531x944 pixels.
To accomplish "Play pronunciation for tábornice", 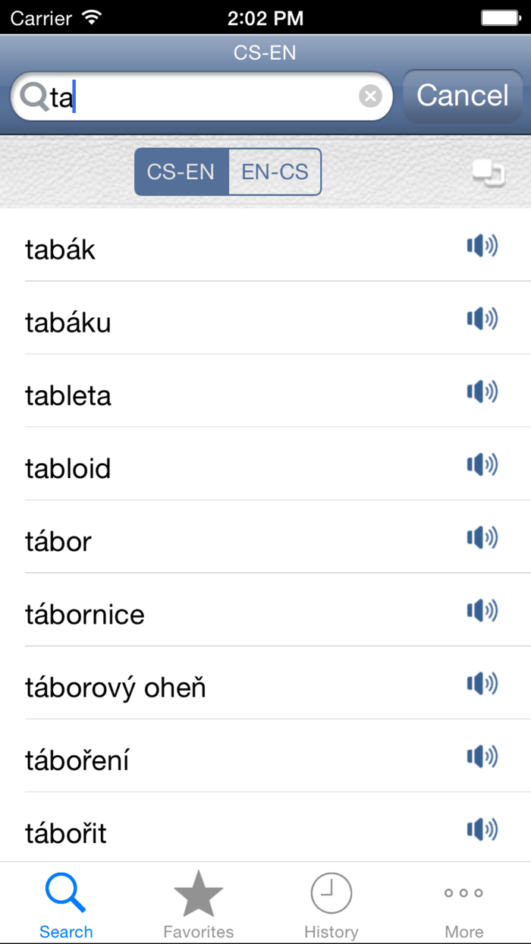I will [x=482, y=611].
